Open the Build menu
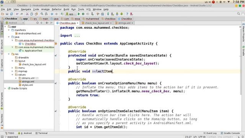Image resolution: width=245 pixels, height=138 pixels. tap(66, 9)
